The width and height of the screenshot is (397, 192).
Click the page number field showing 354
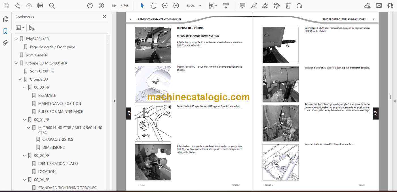(114, 6)
